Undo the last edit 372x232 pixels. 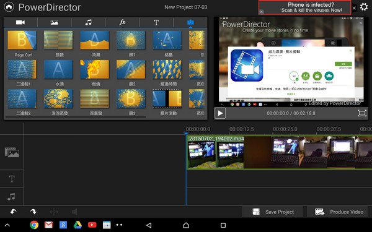click(x=14, y=212)
